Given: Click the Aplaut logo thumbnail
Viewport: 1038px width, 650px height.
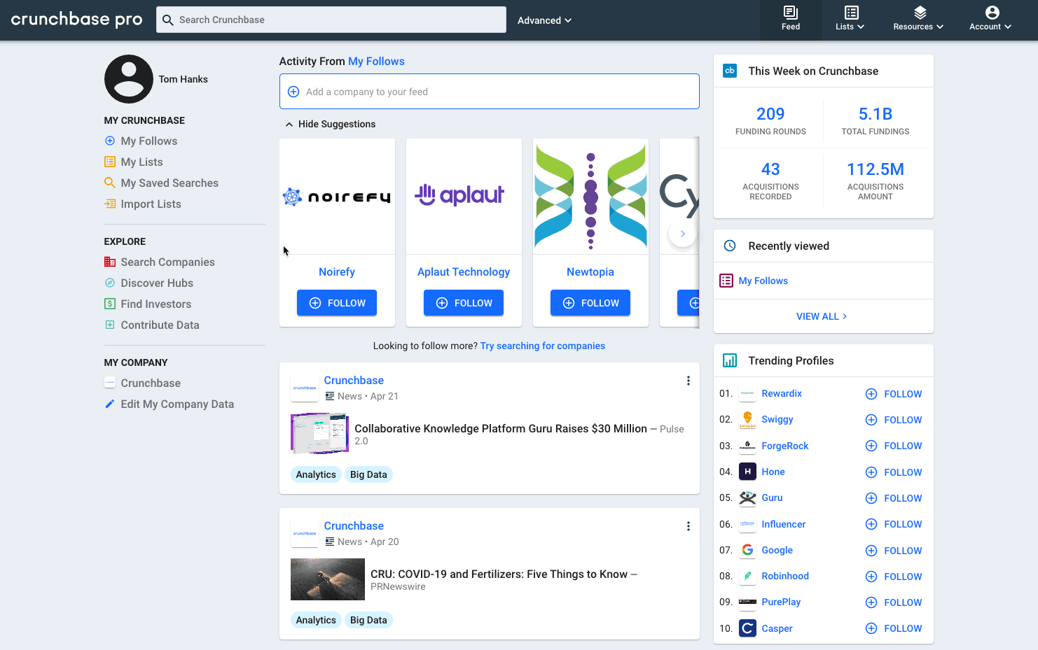Looking at the screenshot, I should (464, 197).
